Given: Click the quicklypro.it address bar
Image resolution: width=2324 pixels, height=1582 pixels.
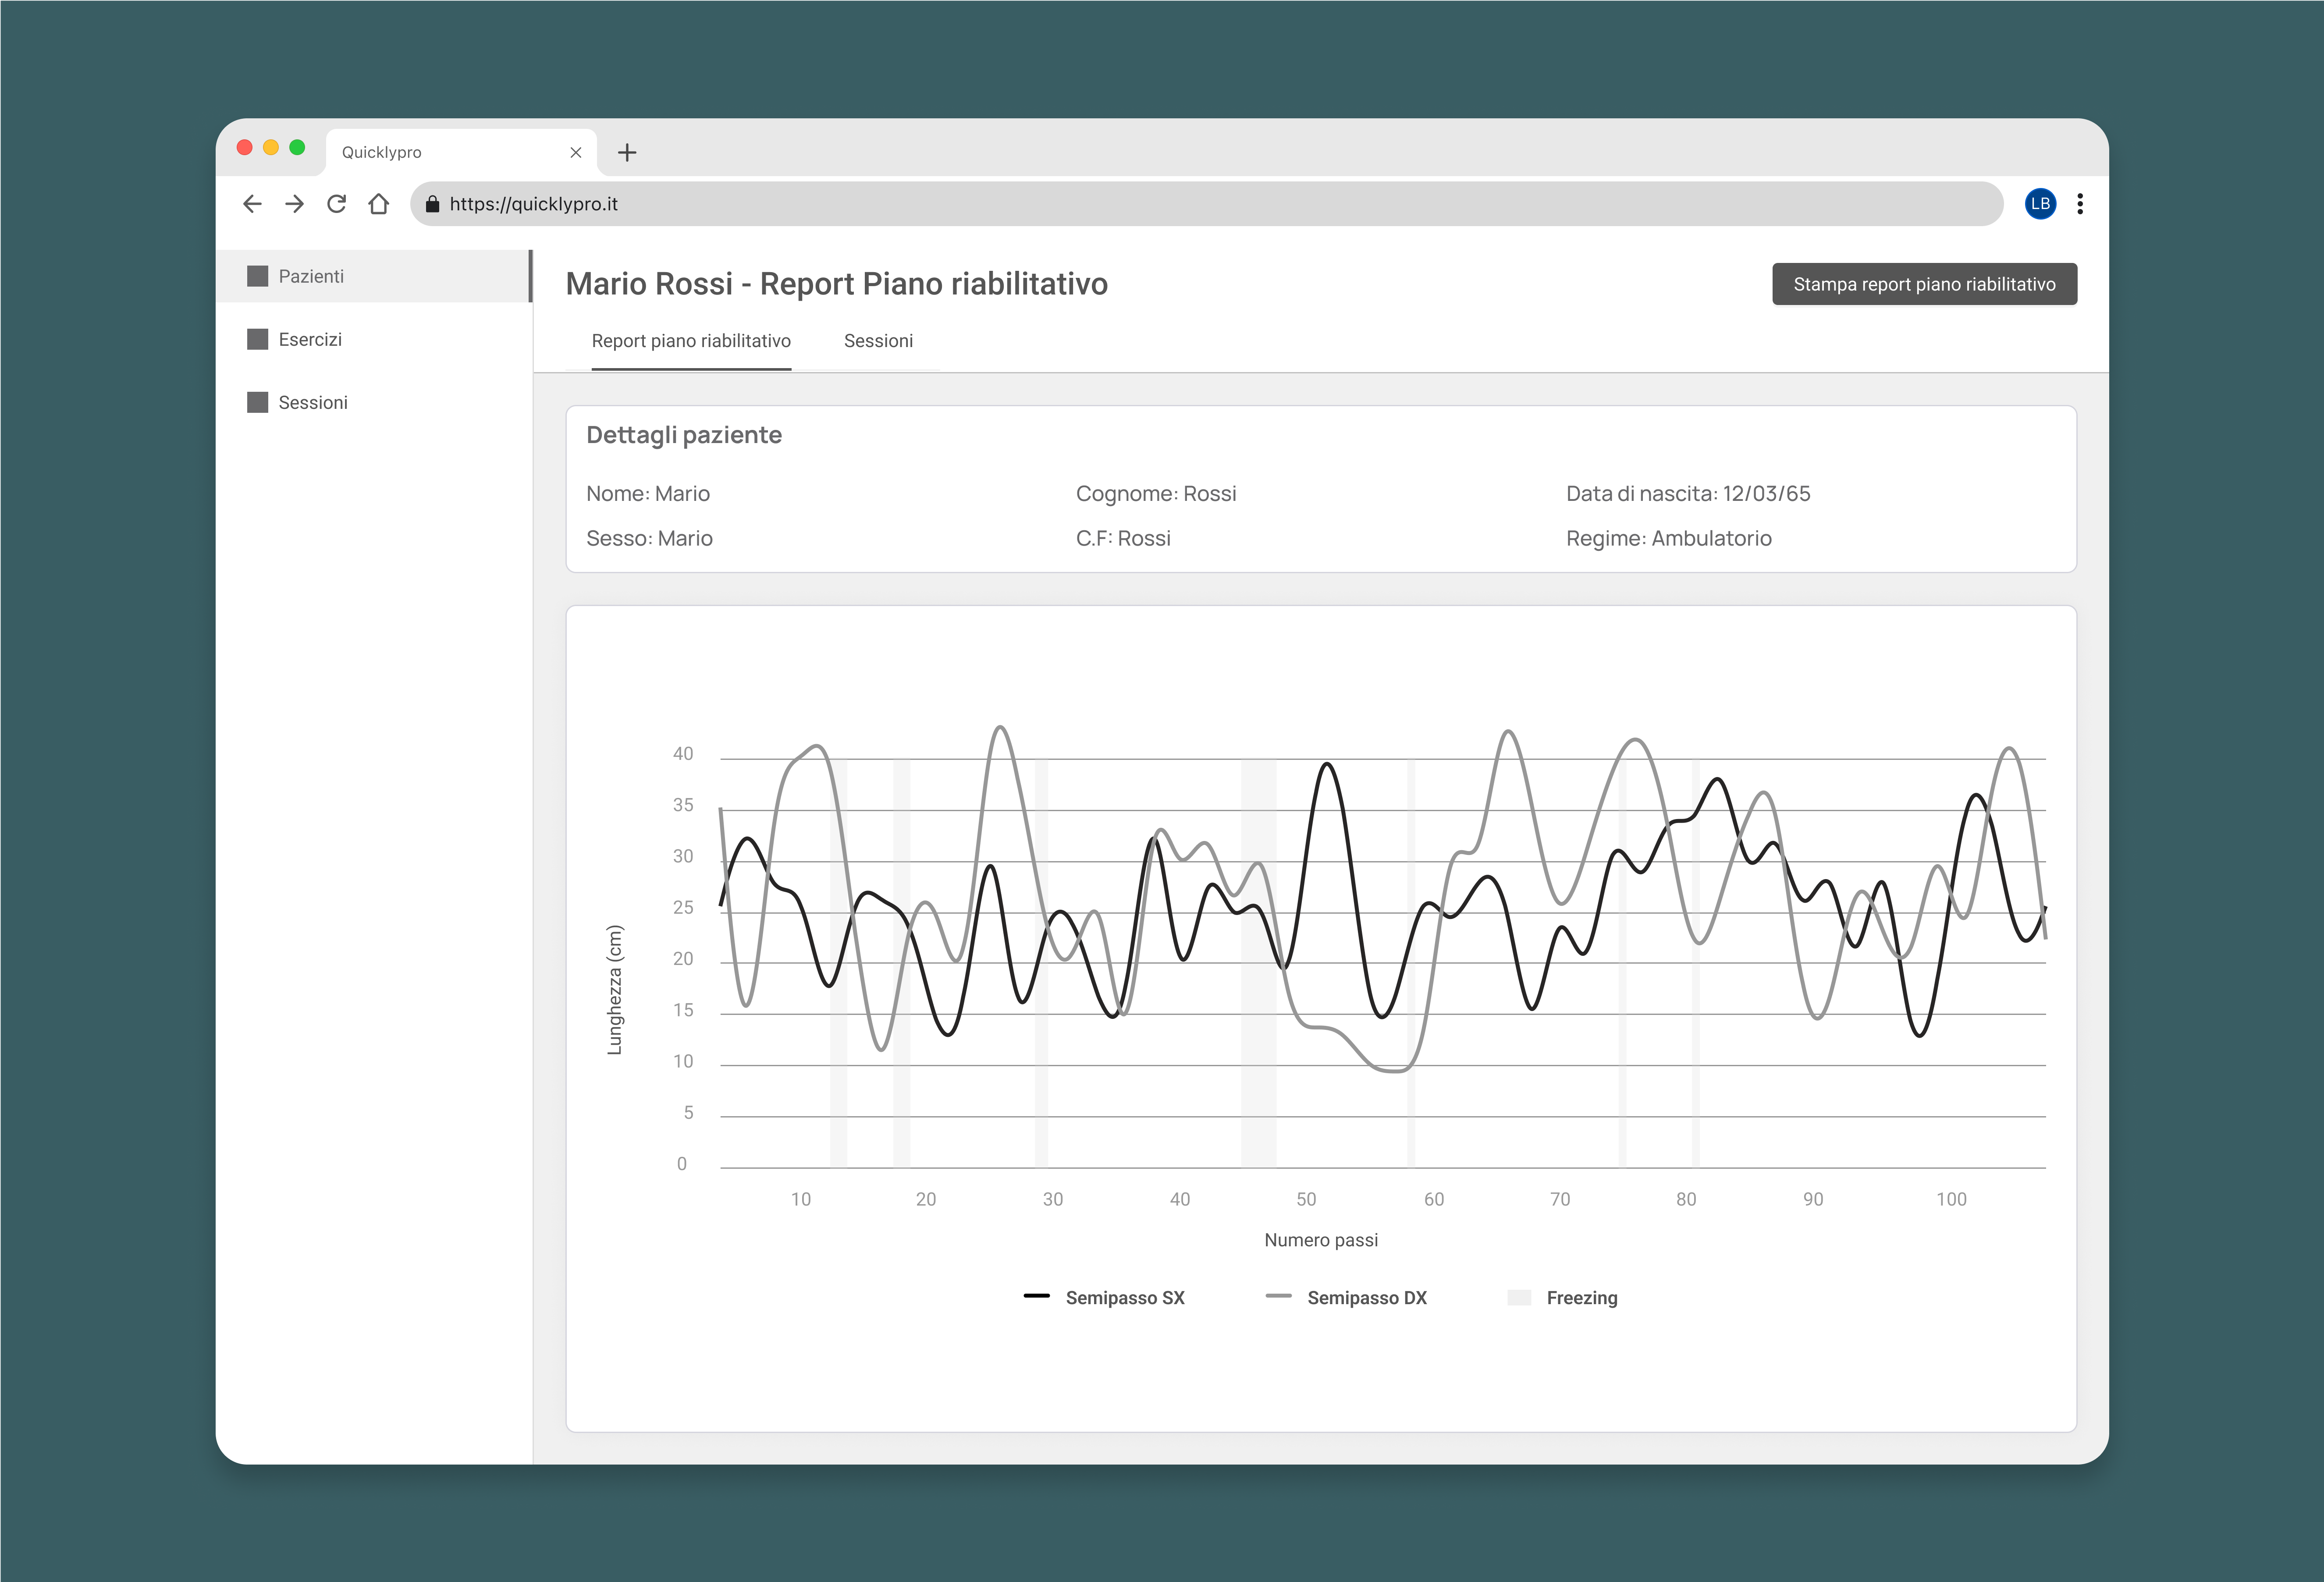Looking at the screenshot, I should (1200, 204).
